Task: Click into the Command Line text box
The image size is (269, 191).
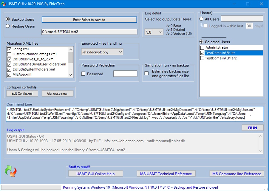Action: click(135, 114)
